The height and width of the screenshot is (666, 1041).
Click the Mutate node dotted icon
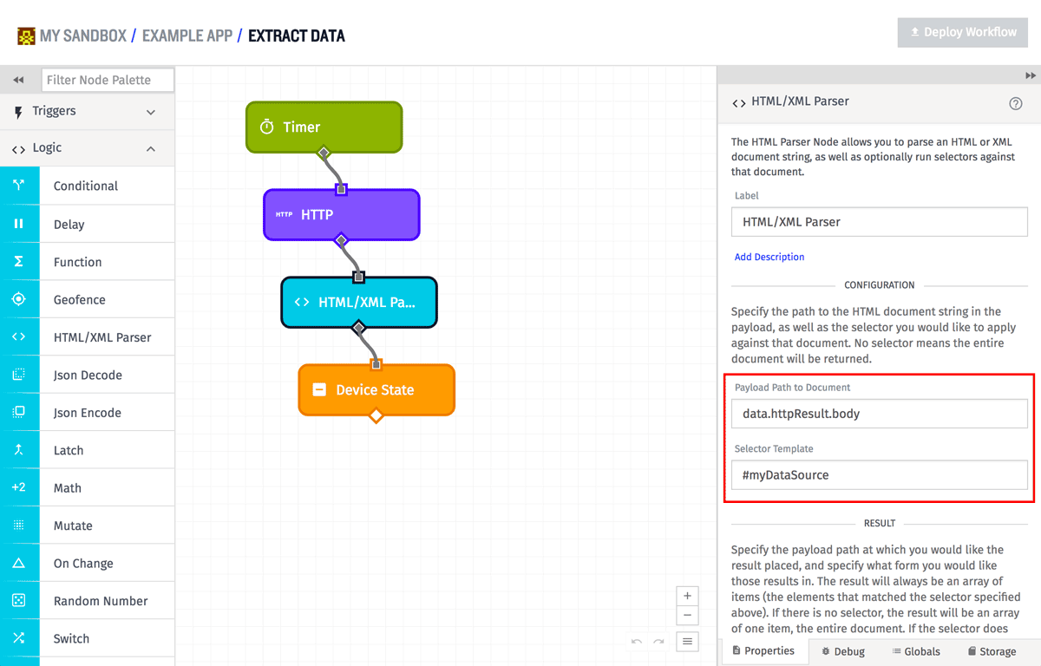click(19, 526)
